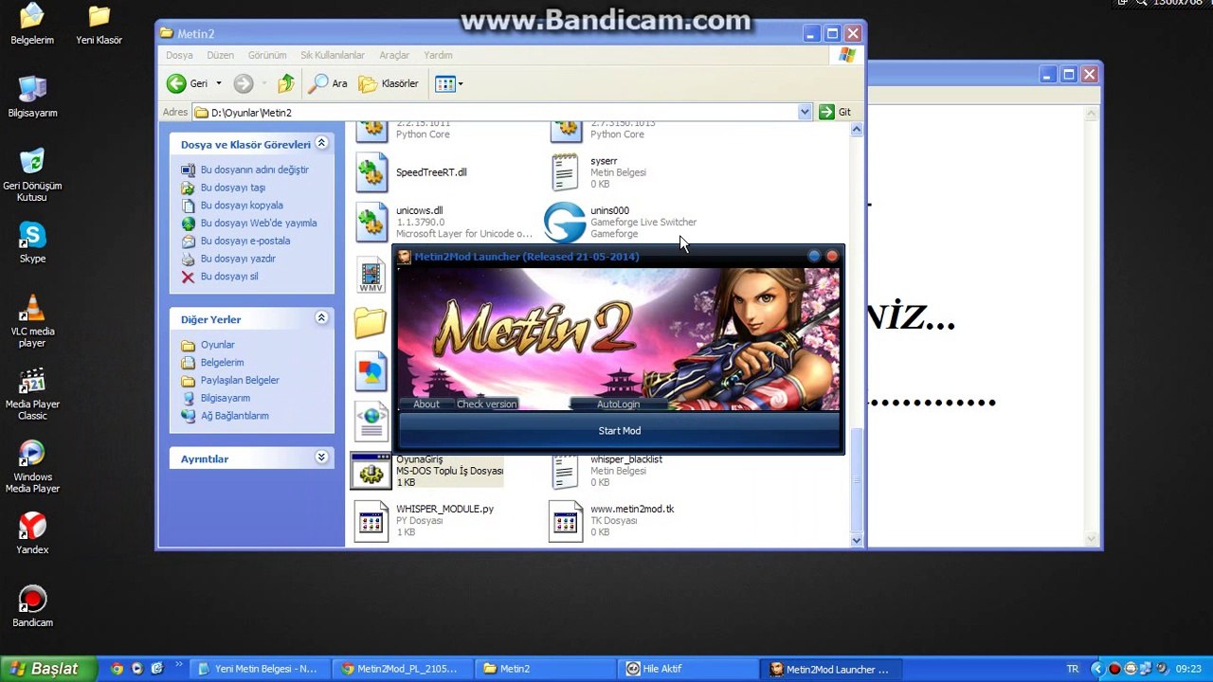
Task: Toggle the Klasörler folders pane
Action: click(x=389, y=83)
